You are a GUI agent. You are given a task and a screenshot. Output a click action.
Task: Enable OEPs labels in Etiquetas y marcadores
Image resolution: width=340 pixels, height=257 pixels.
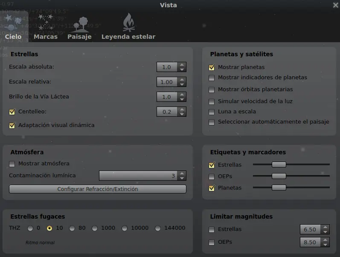pos(212,176)
